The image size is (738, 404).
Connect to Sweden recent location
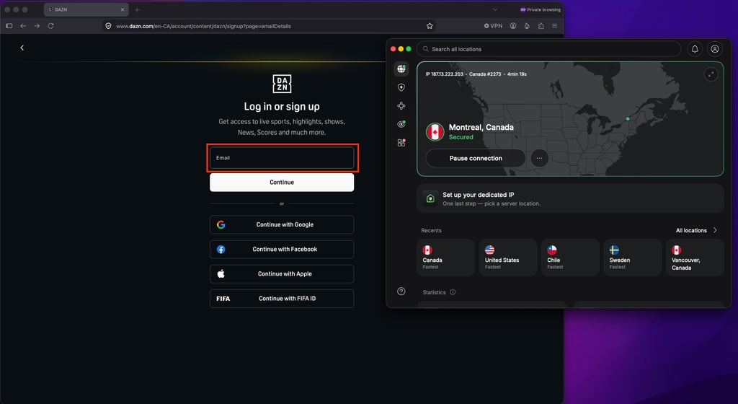632,257
